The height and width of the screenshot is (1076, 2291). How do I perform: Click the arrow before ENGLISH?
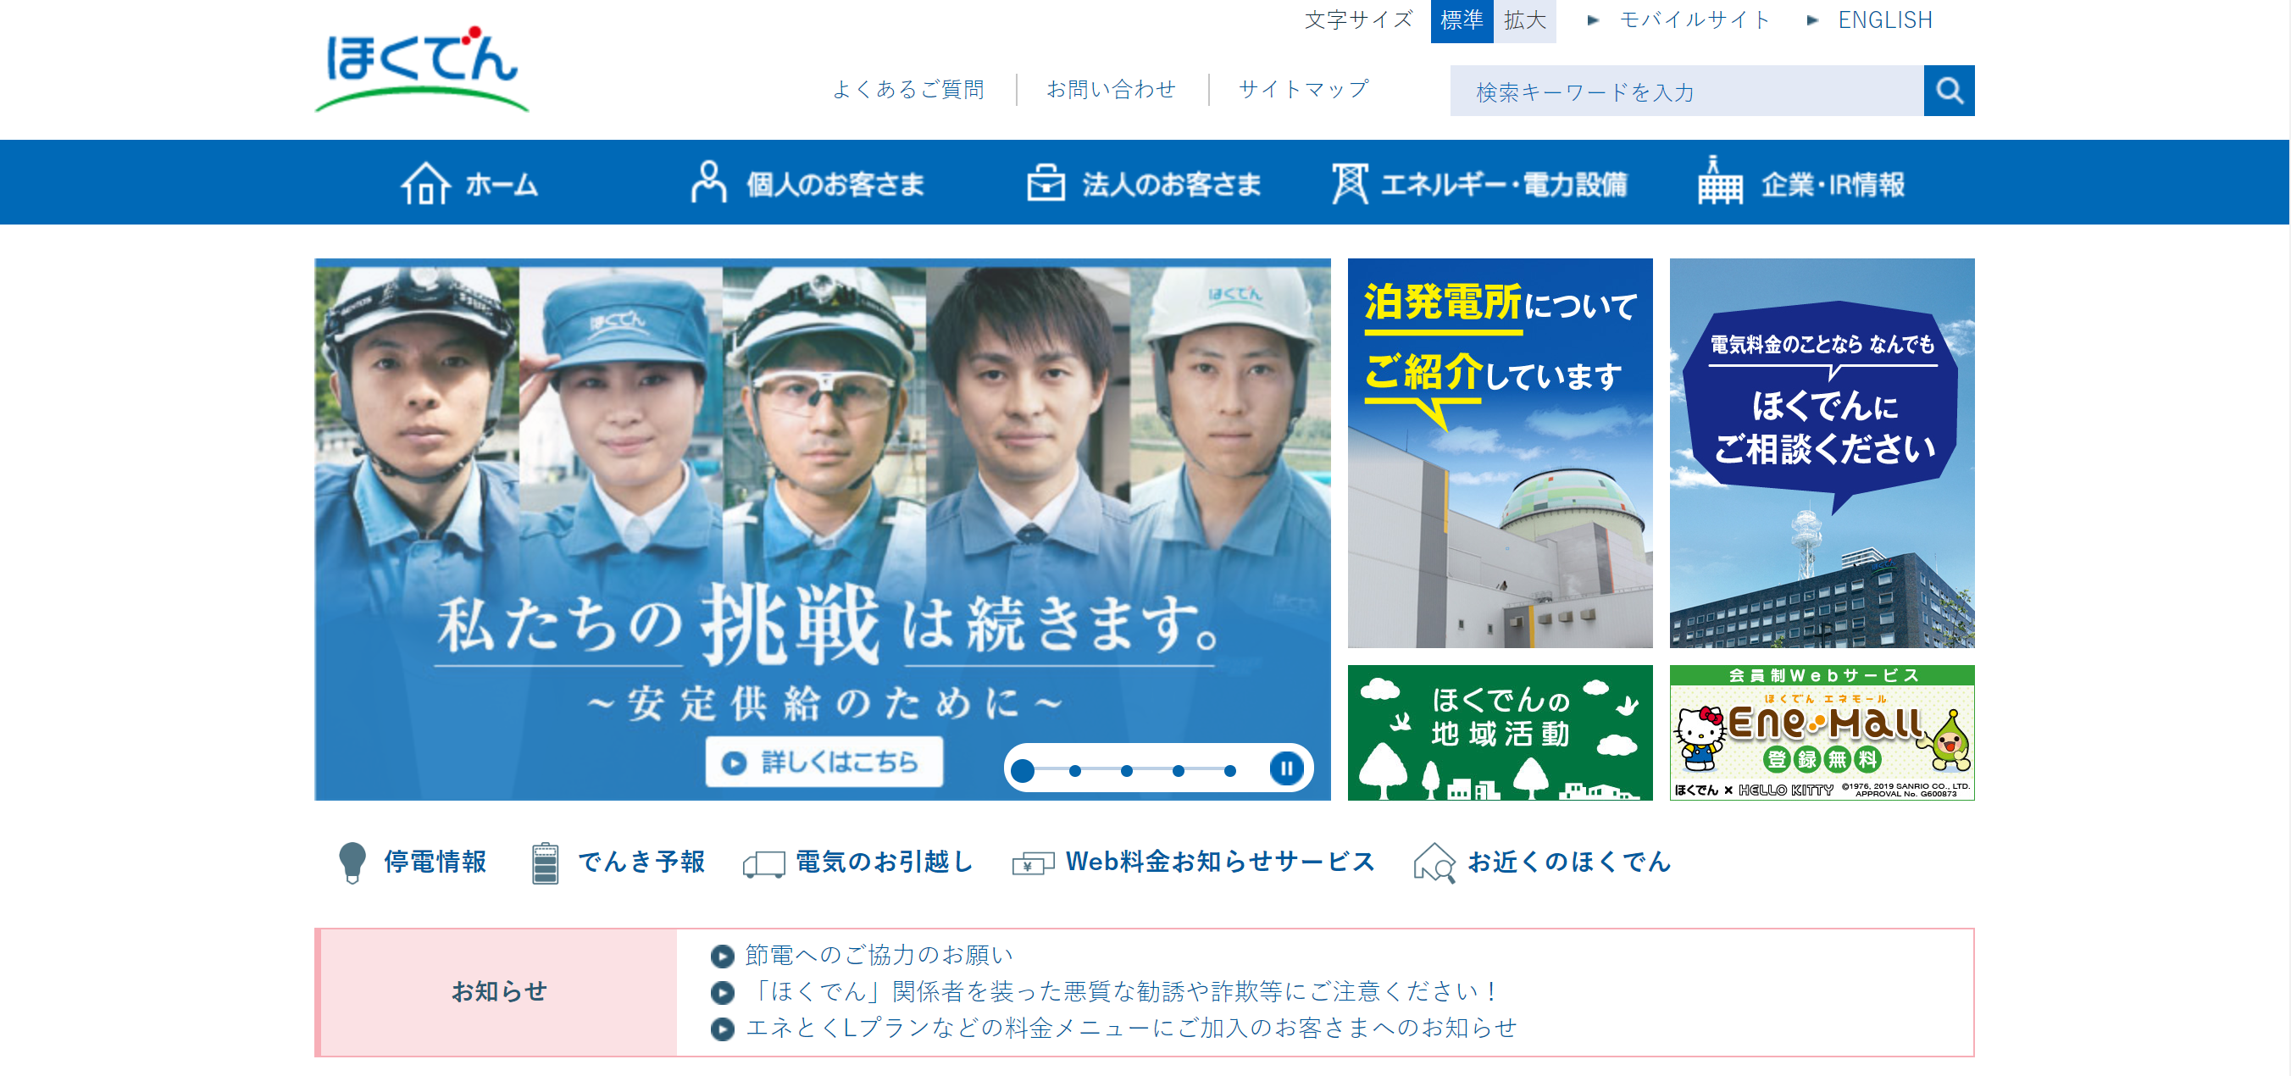coord(1812,19)
